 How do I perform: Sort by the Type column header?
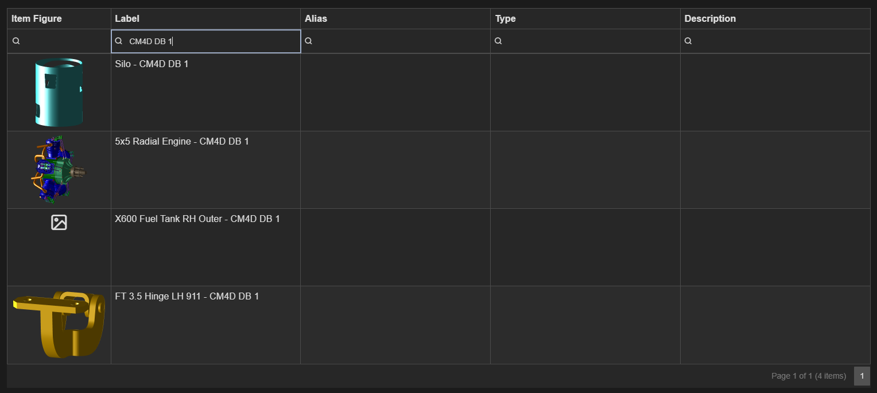pyautogui.click(x=505, y=18)
